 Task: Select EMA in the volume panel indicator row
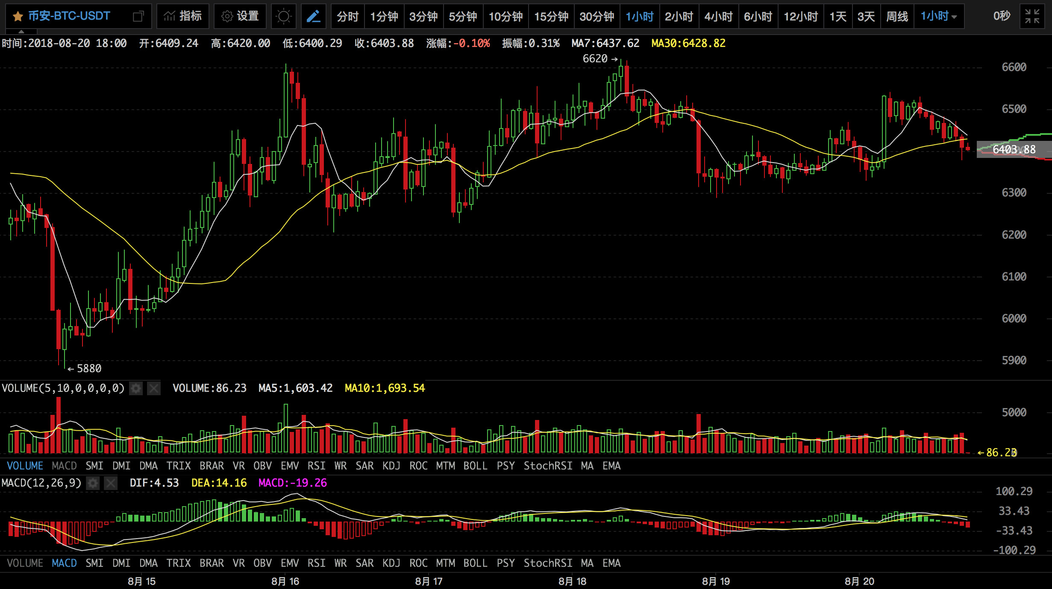(x=611, y=466)
